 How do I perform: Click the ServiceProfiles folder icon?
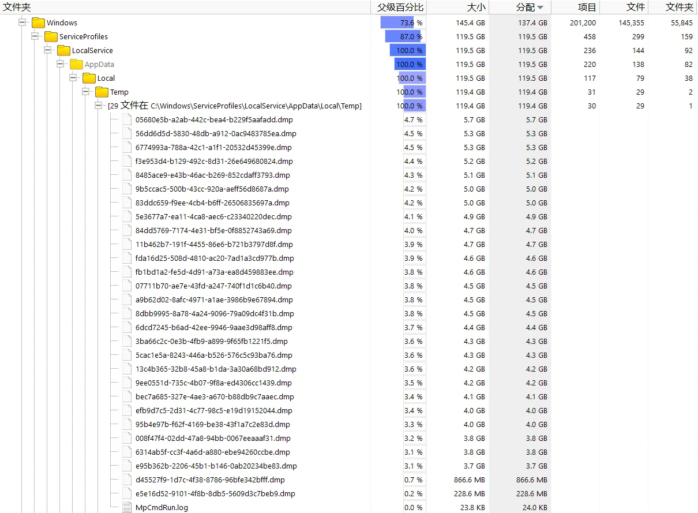point(51,36)
